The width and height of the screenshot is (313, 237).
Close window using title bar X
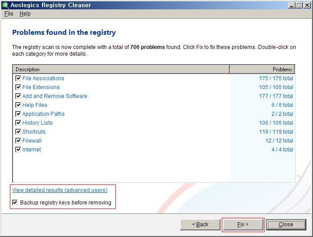tap(307, 5)
